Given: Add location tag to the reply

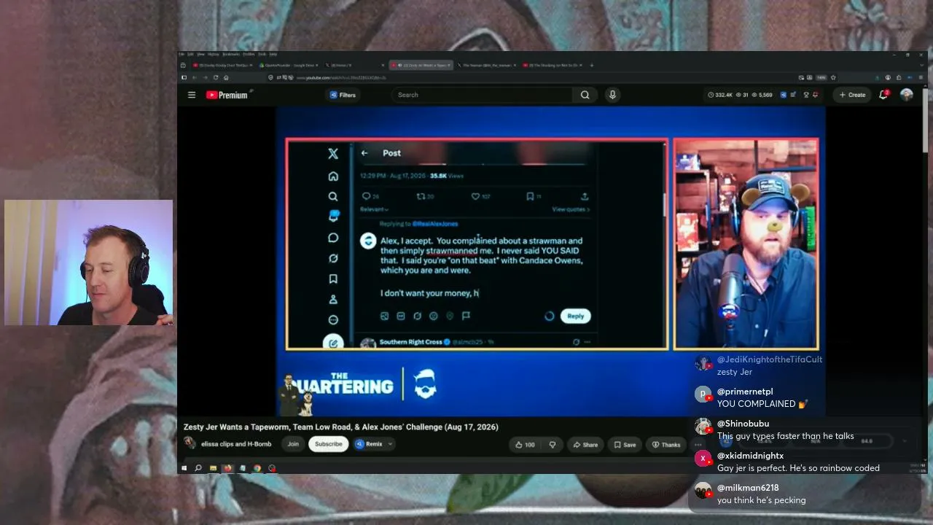Looking at the screenshot, I should point(450,316).
